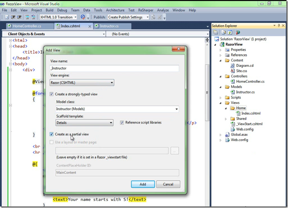Click the Global.asax file icon
This screenshot has width=288, height=208.
(x=227, y=135)
